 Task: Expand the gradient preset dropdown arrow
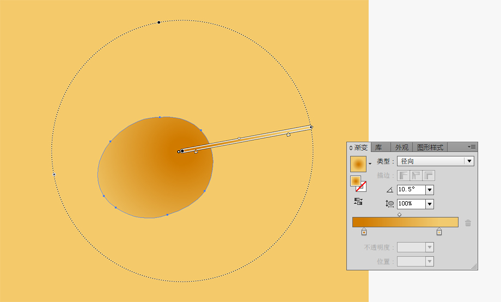point(370,164)
